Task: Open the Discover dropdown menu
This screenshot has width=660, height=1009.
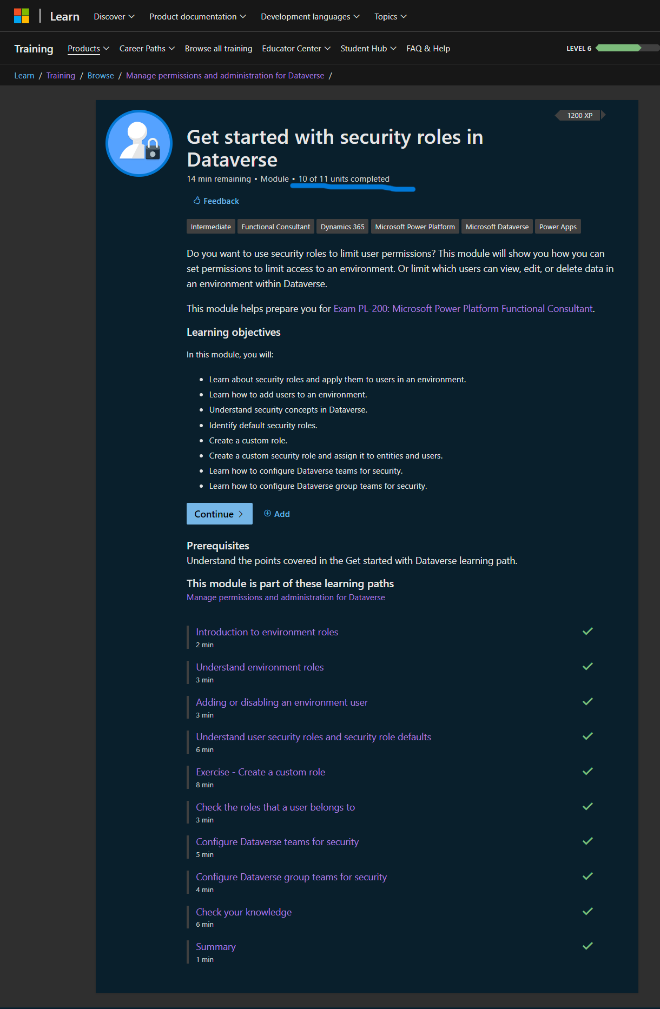Action: pyautogui.click(x=114, y=17)
